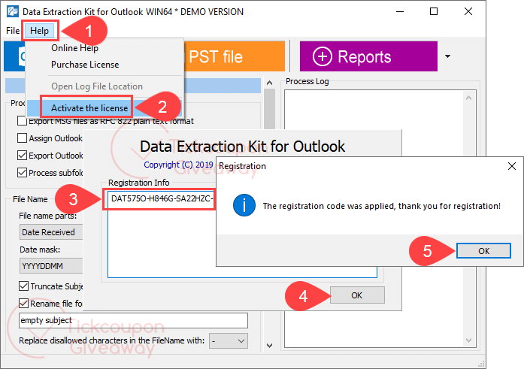The image size is (524, 369).
Task: Uncheck the Process subfolders checkbox
Action: click(x=22, y=173)
